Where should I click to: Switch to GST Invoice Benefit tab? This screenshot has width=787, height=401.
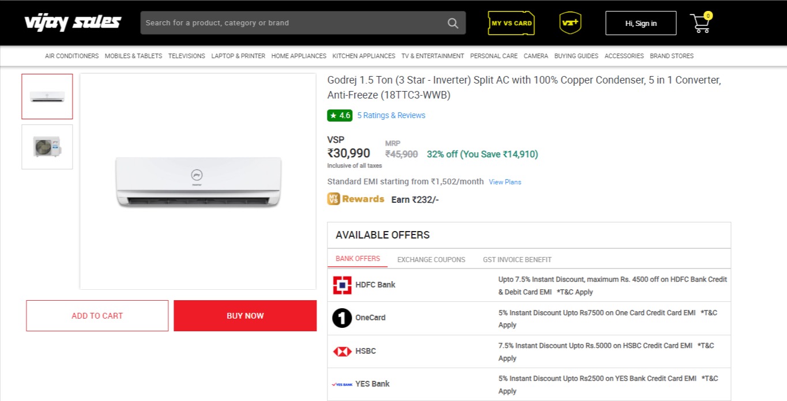517,260
